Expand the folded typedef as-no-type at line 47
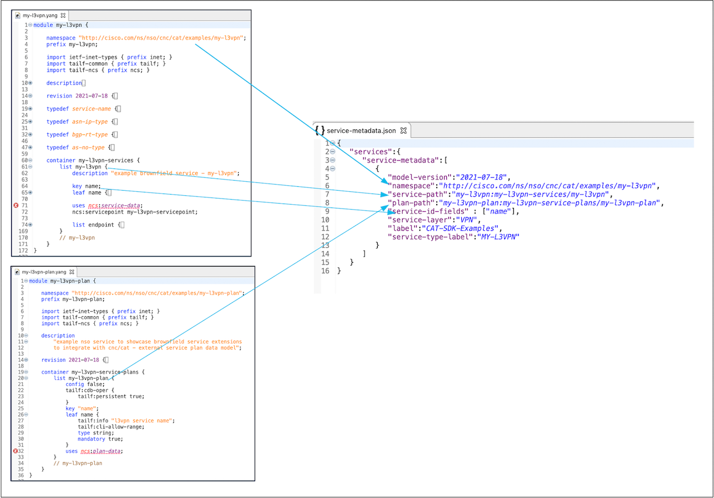Image resolution: width=714 pixels, height=498 pixels. (30, 147)
